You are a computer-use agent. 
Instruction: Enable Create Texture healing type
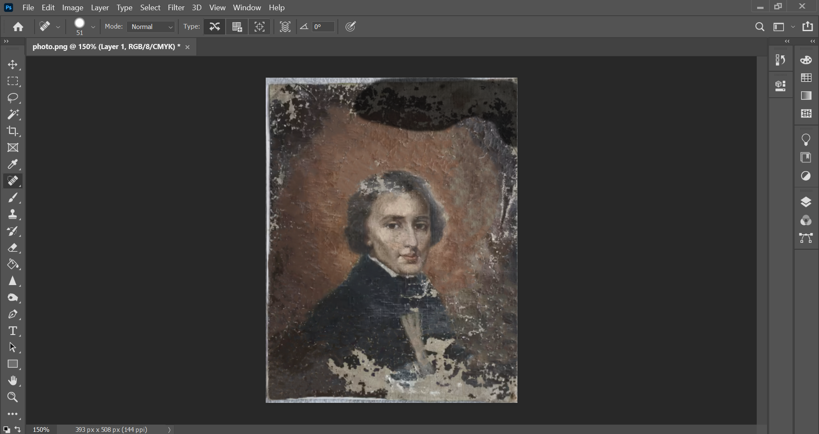pyautogui.click(x=237, y=27)
